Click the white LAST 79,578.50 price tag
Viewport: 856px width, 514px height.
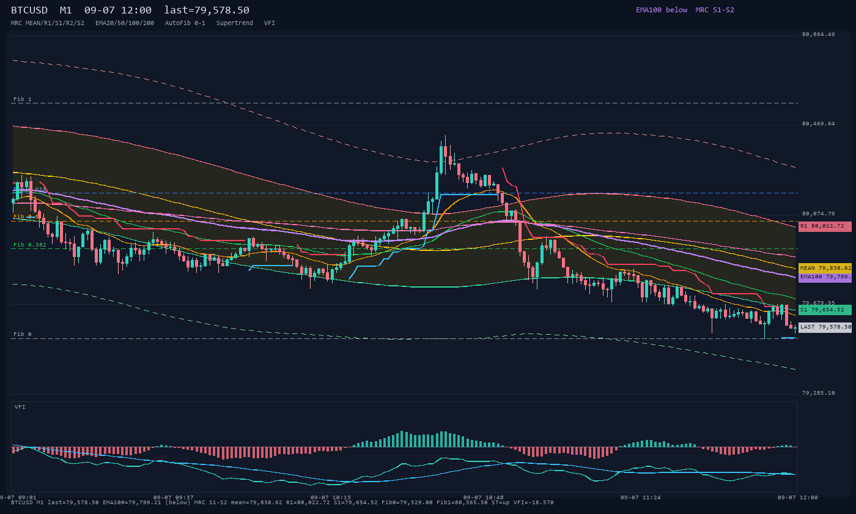(x=825, y=327)
